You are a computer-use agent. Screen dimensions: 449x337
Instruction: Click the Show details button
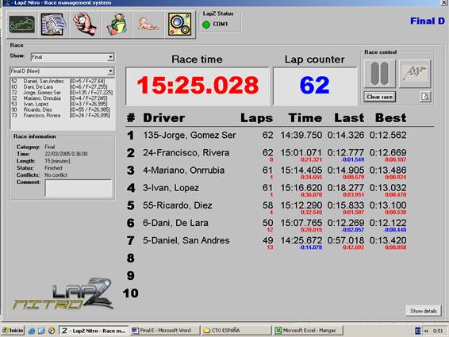click(x=424, y=311)
